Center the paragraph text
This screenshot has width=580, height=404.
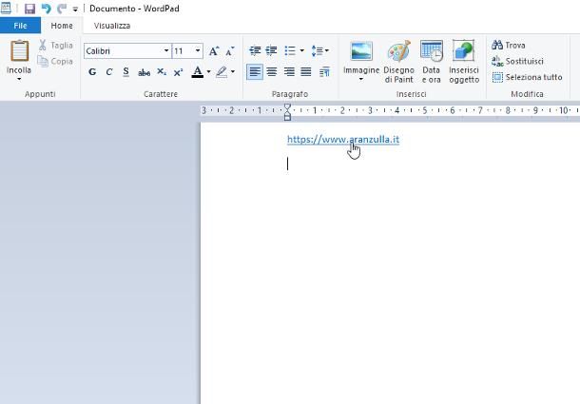click(x=272, y=72)
